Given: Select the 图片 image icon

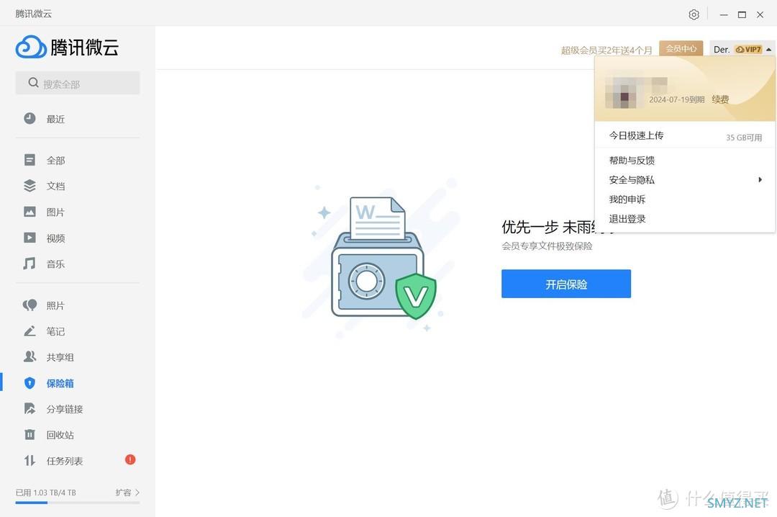Looking at the screenshot, I should 29,212.
